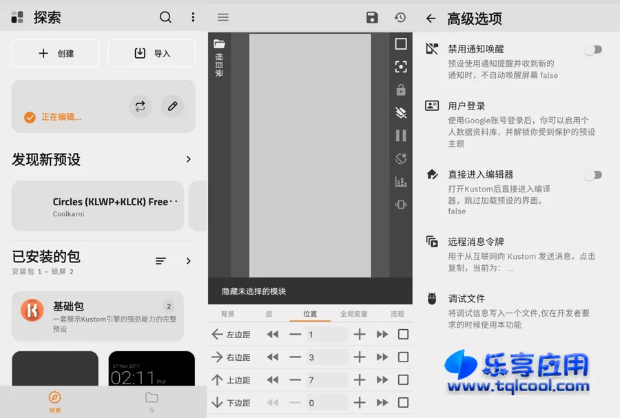Expand the 已安装的包 list

(188, 261)
